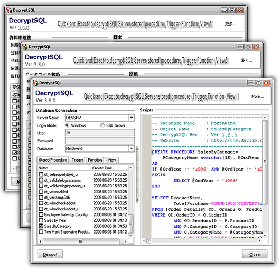The image size is (280, 269).
Task: Switch to Stored Procedure tab
Action: (53, 160)
